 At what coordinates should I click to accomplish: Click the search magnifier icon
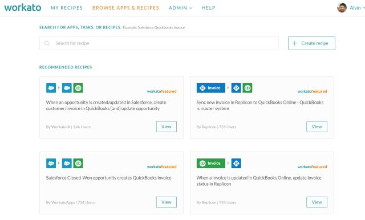(x=47, y=43)
